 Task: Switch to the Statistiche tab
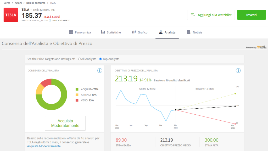(x=111, y=32)
